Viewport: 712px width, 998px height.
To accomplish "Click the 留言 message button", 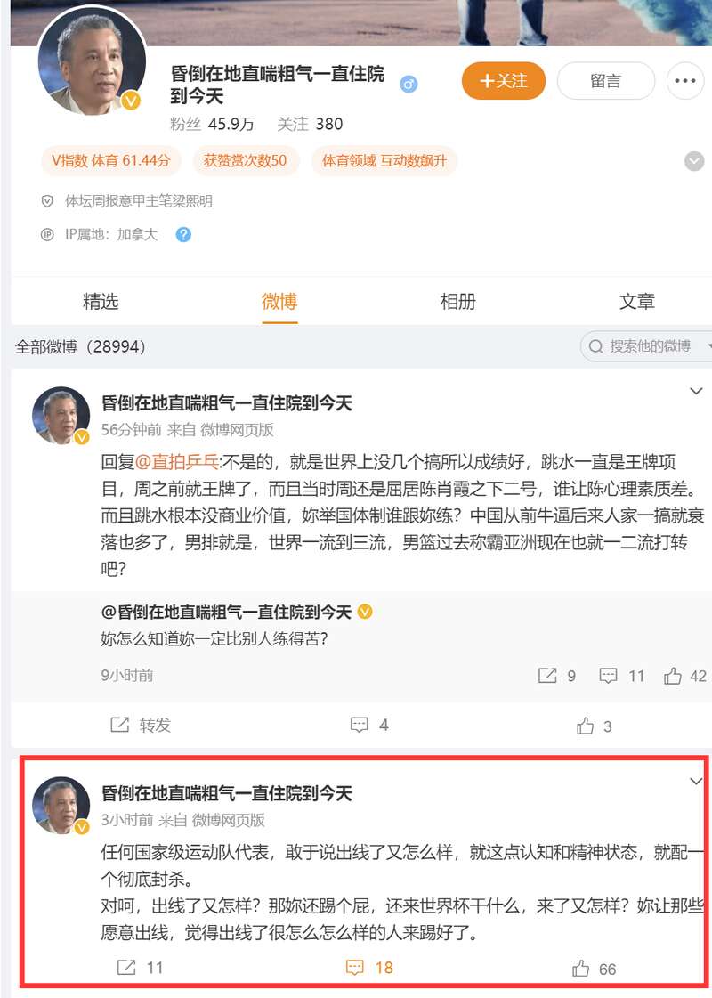I will 606,81.
